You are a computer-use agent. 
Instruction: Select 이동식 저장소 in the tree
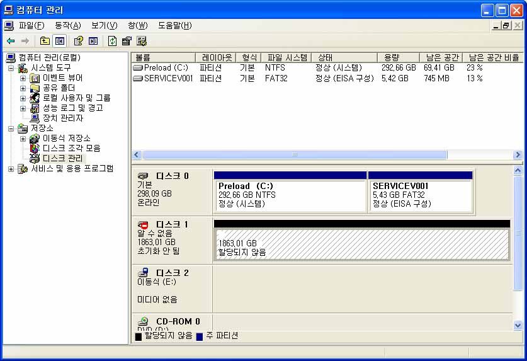[x=67, y=138]
